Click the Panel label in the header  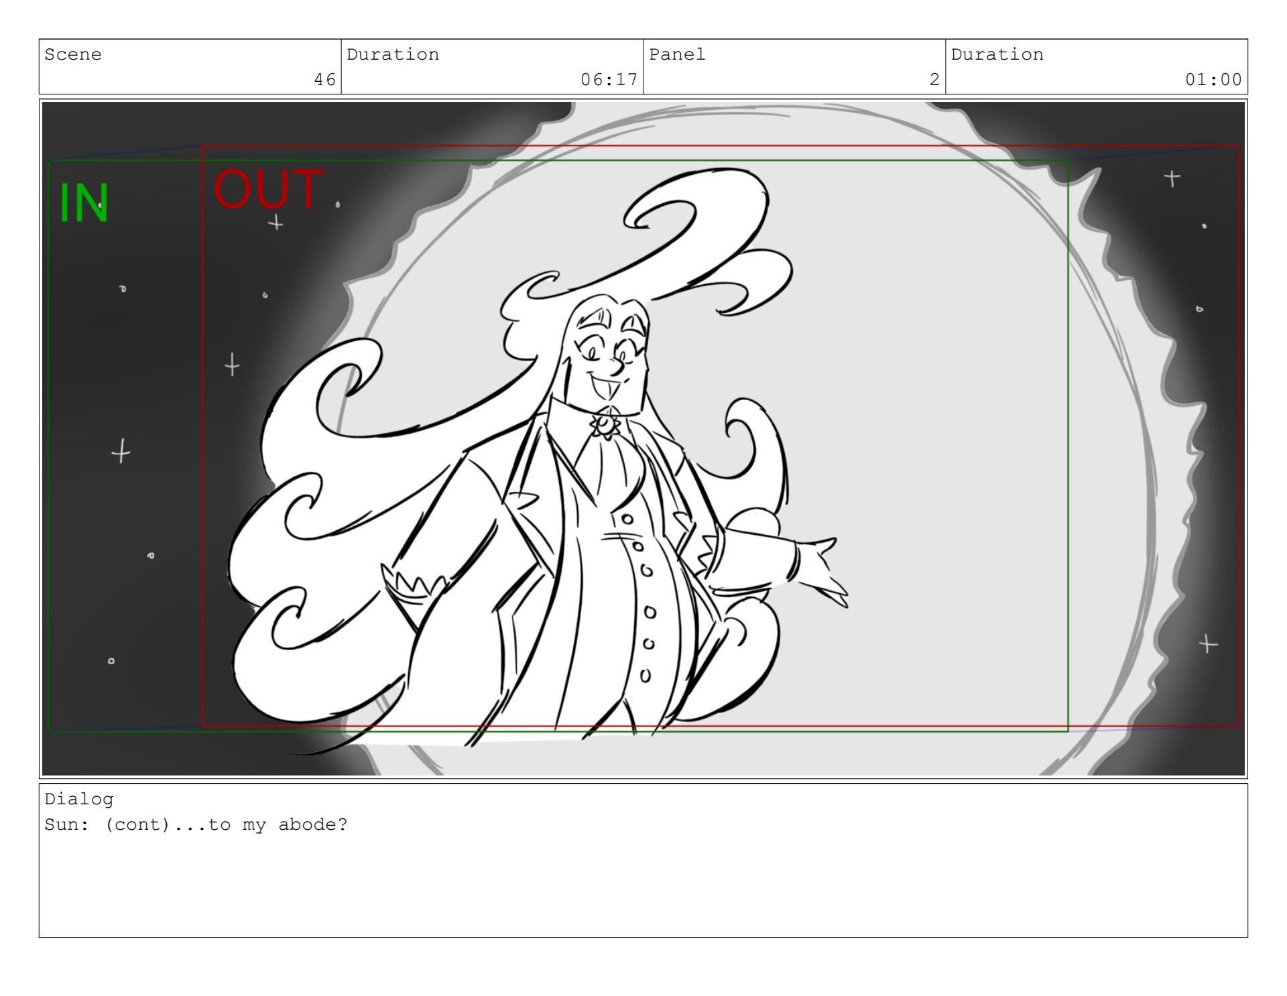point(677,54)
